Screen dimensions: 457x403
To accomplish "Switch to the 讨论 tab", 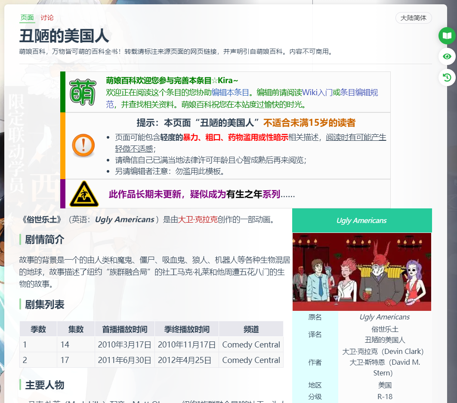I will tap(47, 18).
